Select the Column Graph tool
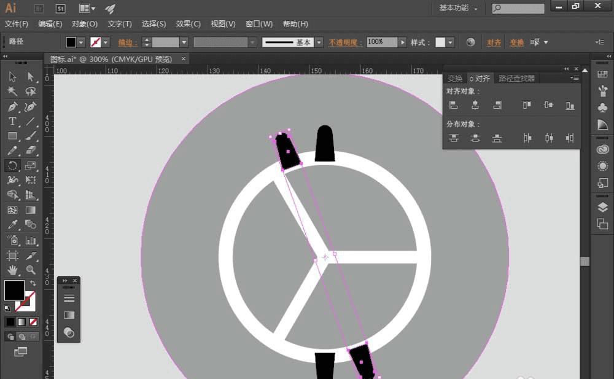The image size is (614, 379). (31, 240)
